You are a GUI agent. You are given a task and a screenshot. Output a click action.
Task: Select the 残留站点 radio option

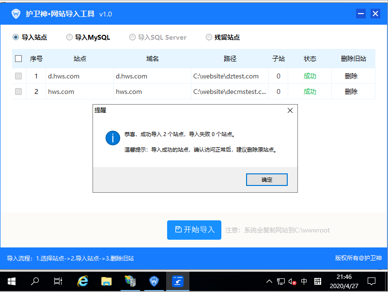[209, 37]
